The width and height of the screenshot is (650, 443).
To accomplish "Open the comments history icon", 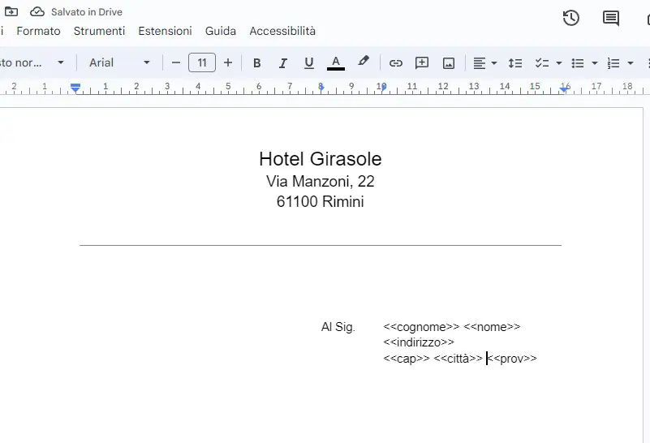I will pyautogui.click(x=610, y=18).
